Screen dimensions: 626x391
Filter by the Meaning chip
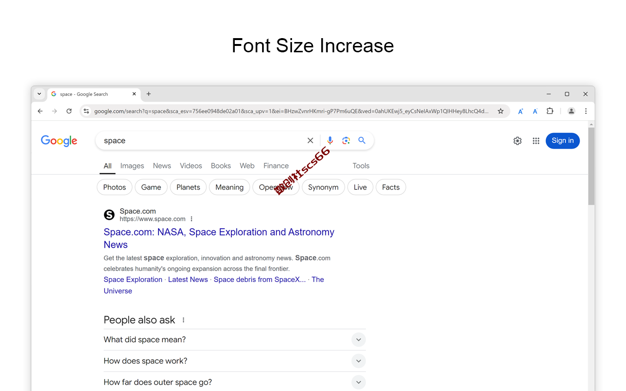click(229, 187)
